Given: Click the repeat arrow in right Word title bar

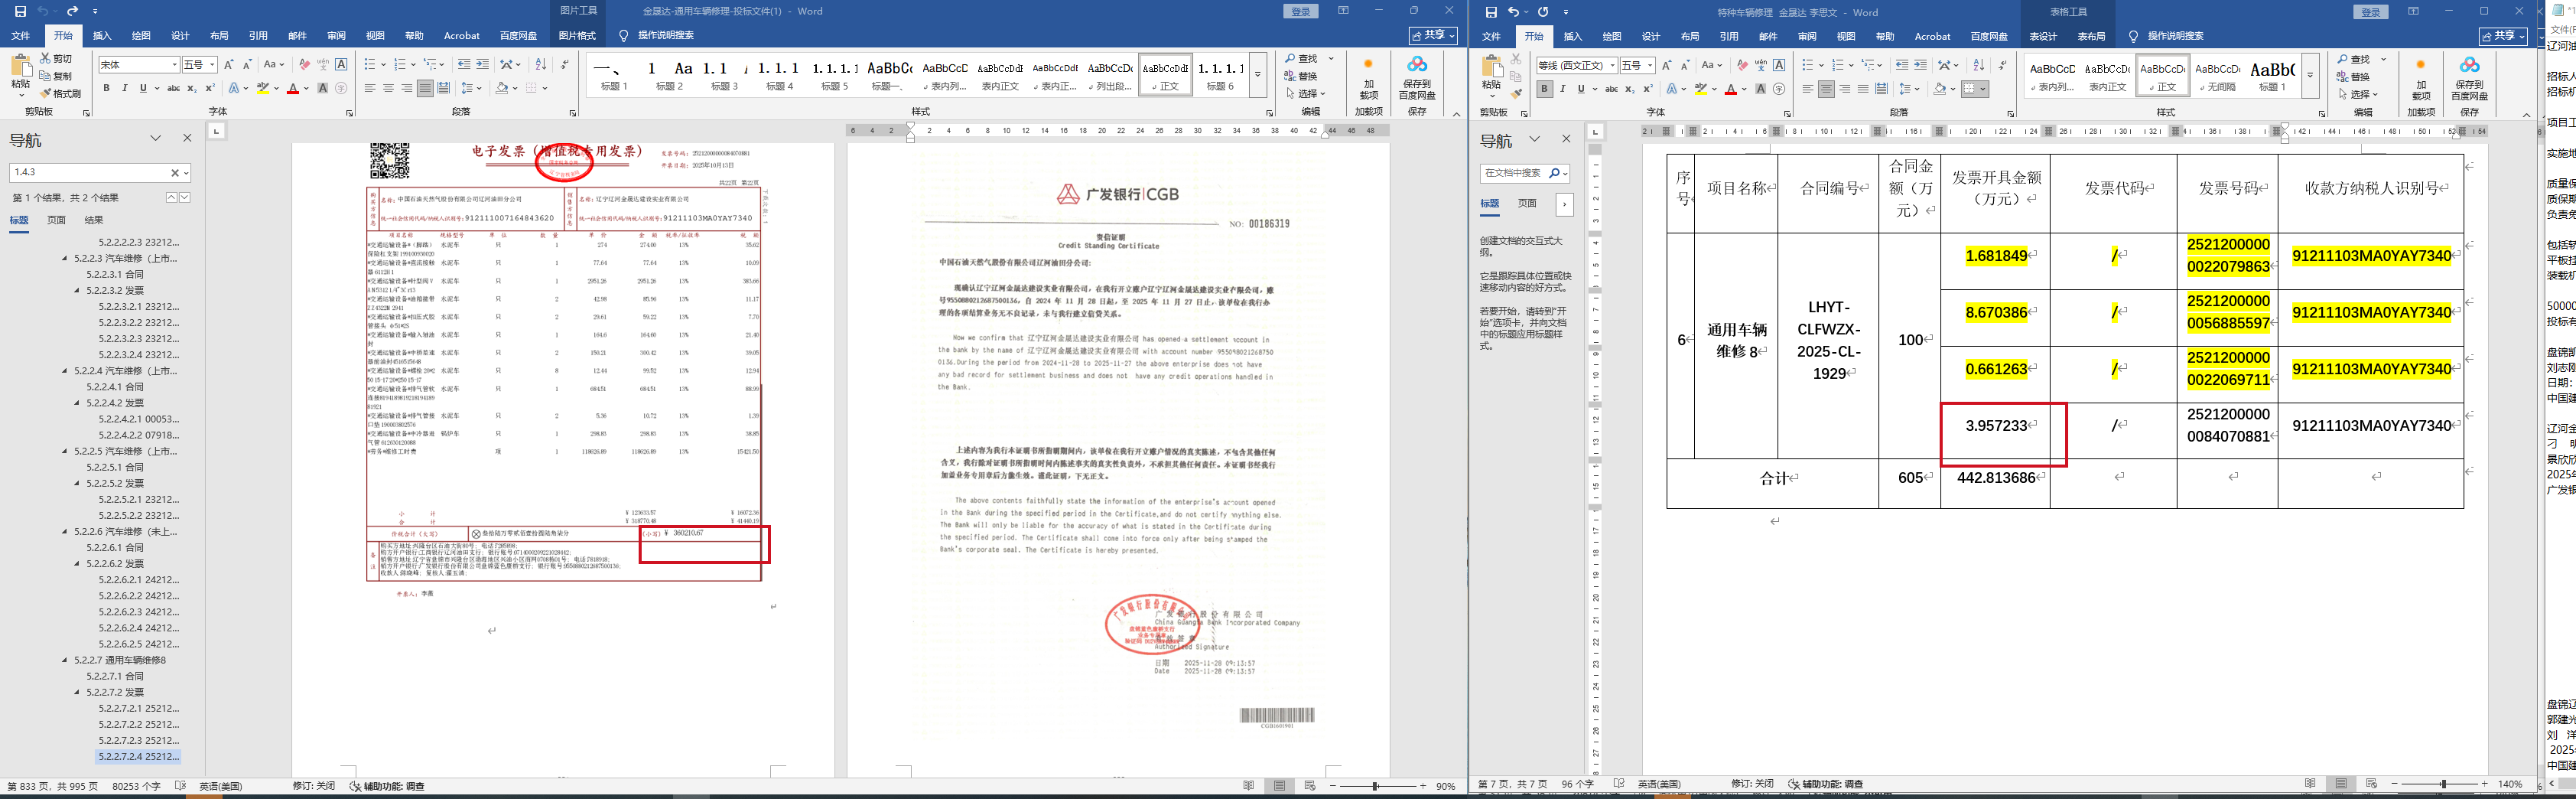Looking at the screenshot, I should coord(1543,12).
